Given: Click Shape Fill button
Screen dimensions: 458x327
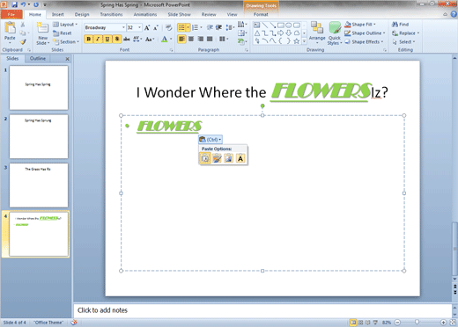Looking at the screenshot, I should (360, 25).
